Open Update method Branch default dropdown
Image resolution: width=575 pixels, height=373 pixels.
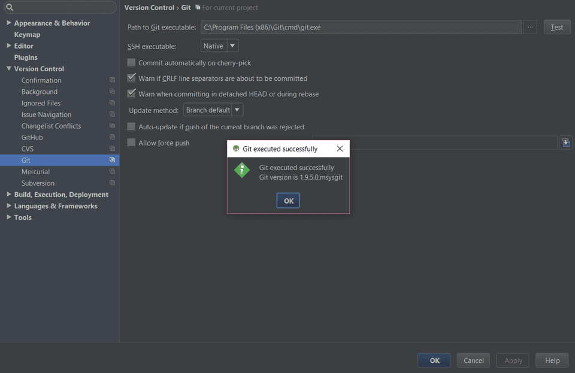coord(213,110)
